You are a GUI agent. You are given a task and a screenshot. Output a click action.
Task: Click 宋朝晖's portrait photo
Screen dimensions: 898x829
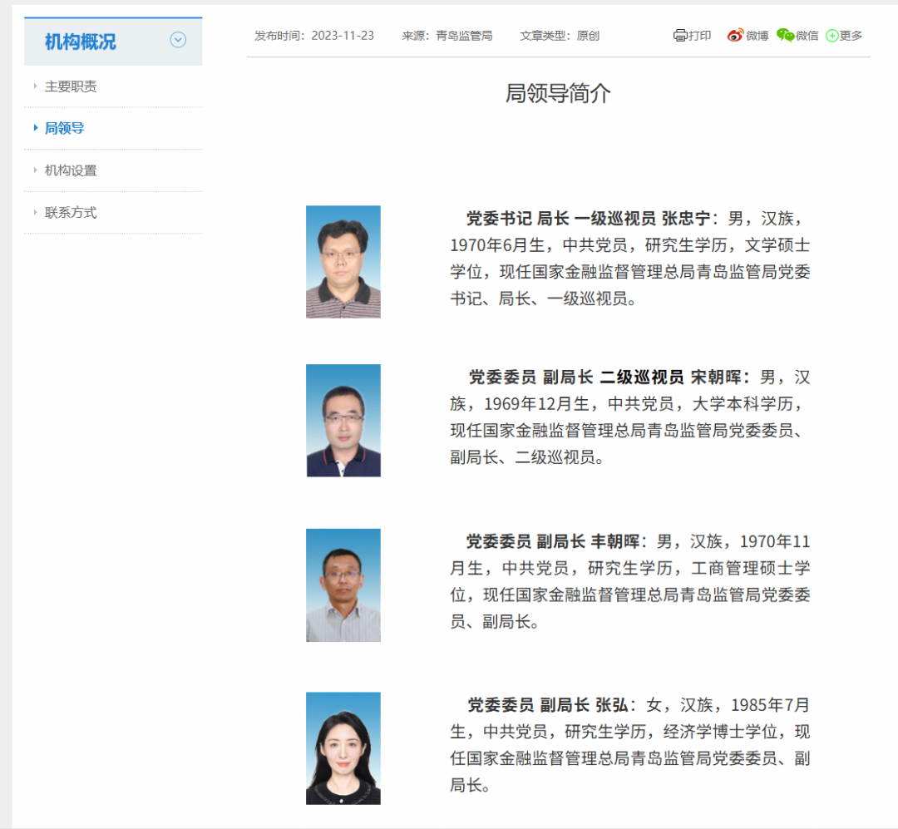[x=343, y=421]
